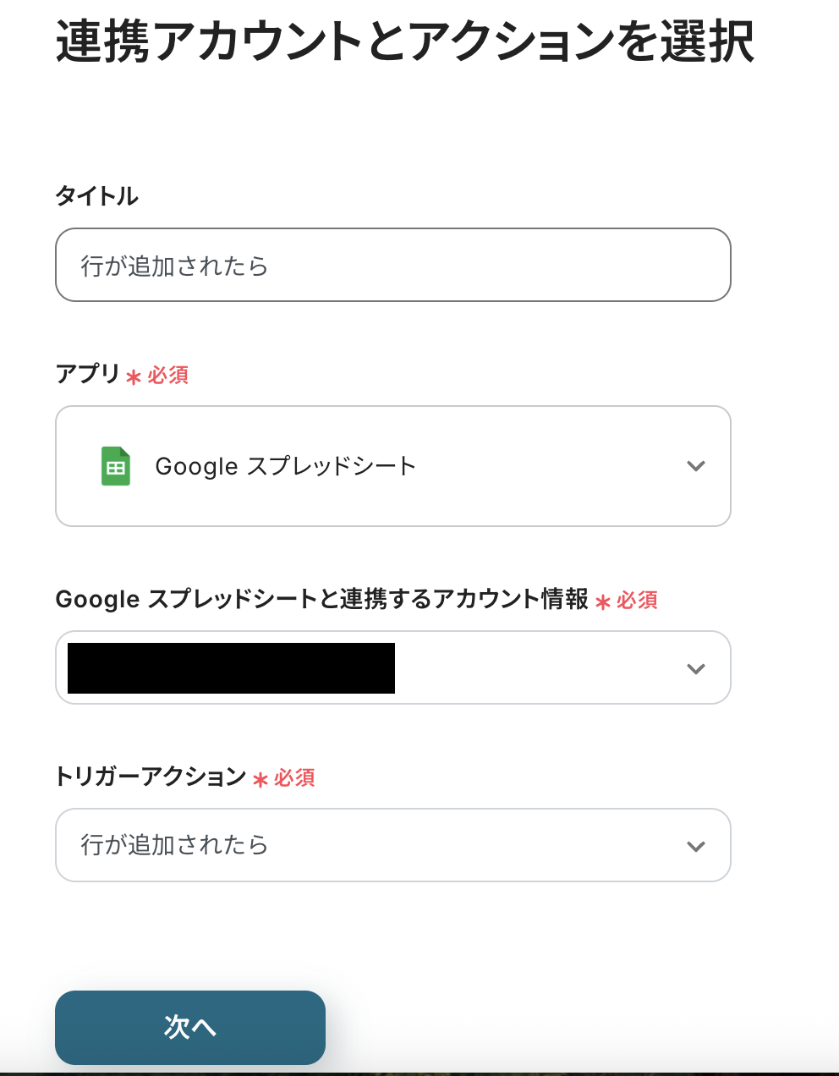Click the red asterisk beside アプリ label
The height and width of the screenshot is (1076, 839).
(134, 376)
